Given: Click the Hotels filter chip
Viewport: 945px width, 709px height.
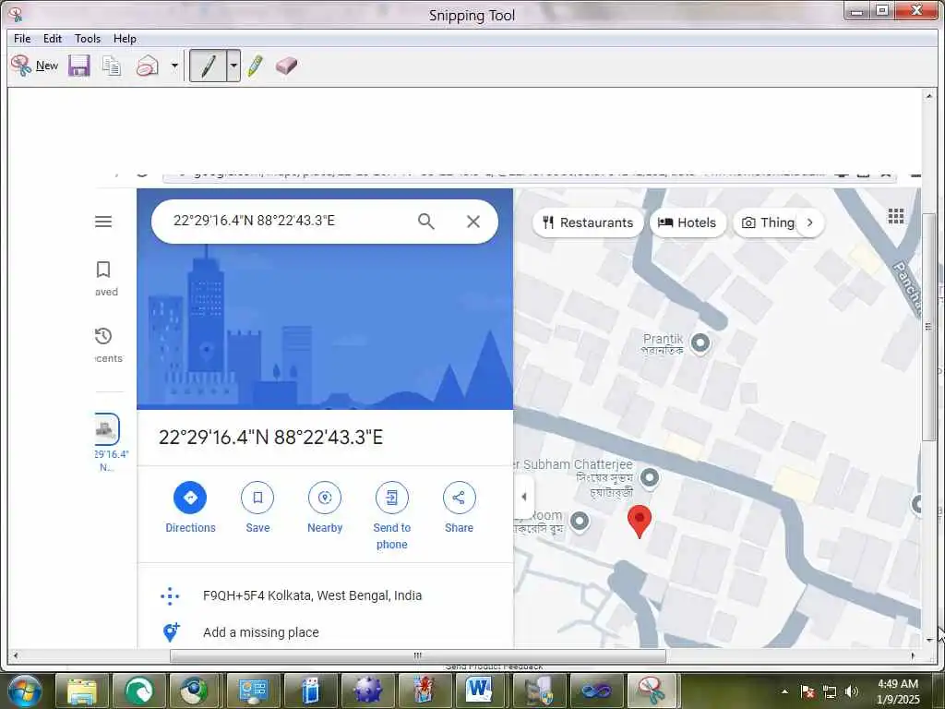Looking at the screenshot, I should (687, 222).
